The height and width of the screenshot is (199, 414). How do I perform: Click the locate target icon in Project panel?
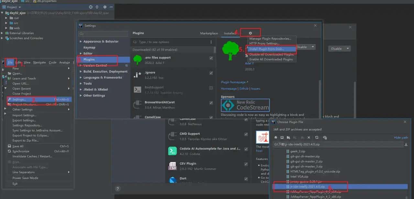tap(91, 7)
